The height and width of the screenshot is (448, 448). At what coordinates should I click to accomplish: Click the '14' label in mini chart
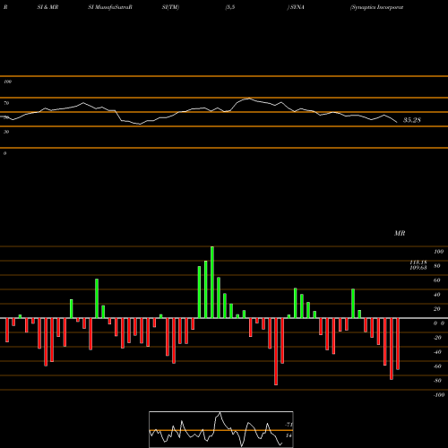click(x=289, y=435)
